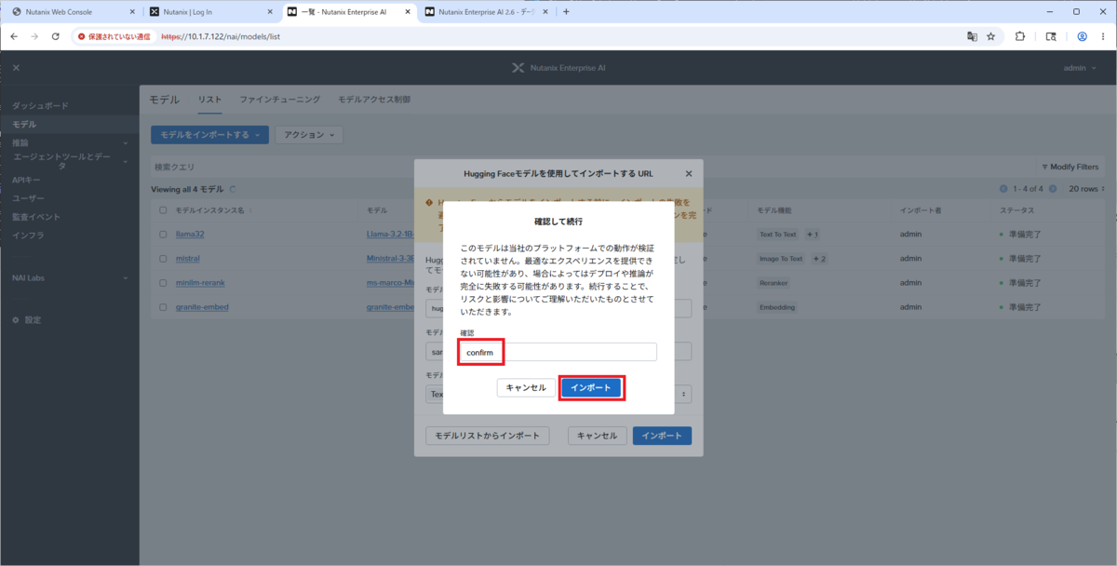
Task: Toggle the select-all models checkbox
Action: [163, 210]
